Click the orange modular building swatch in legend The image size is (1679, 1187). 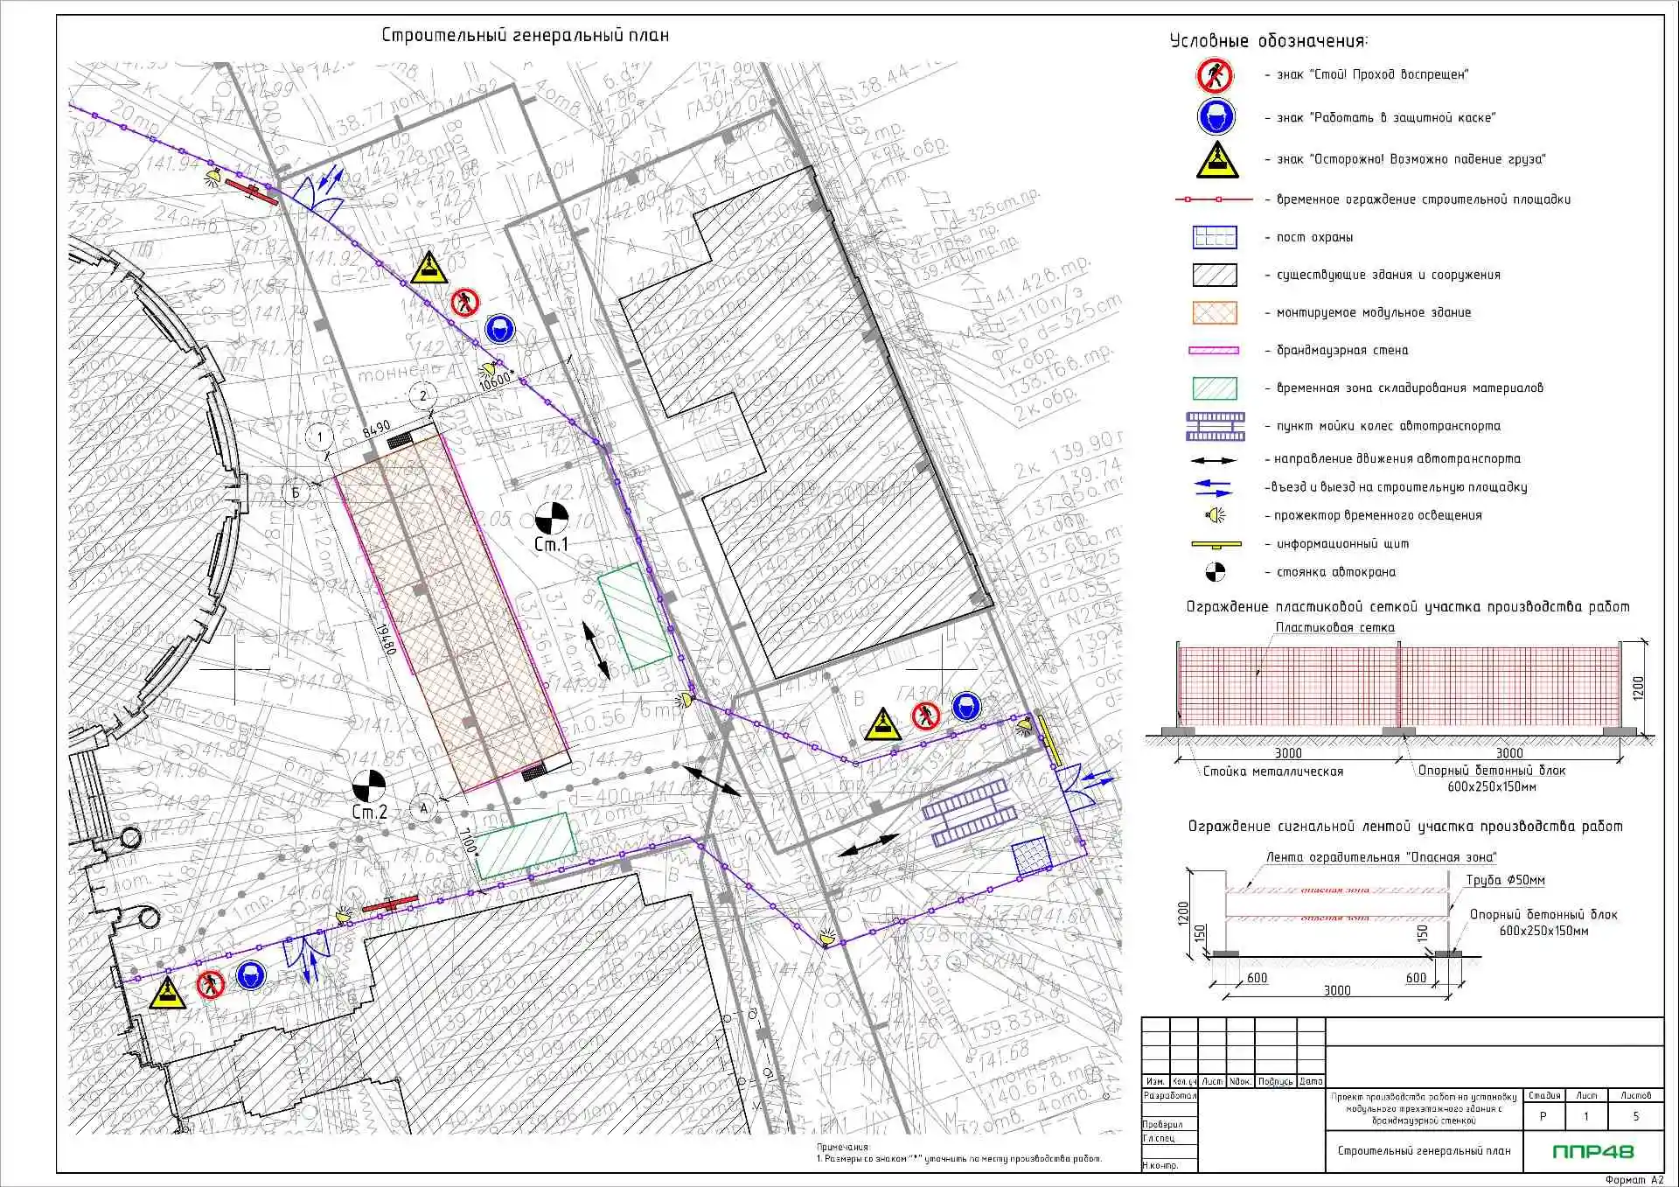pos(1215,312)
